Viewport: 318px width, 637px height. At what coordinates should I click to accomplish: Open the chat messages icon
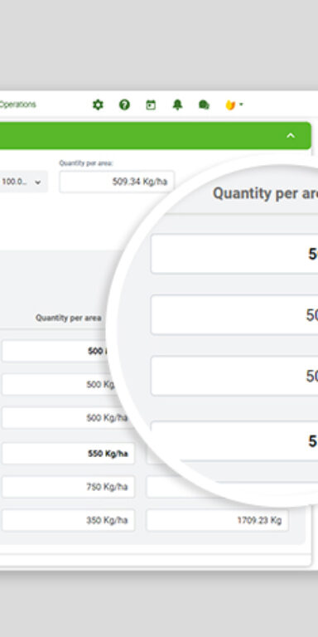click(x=204, y=105)
